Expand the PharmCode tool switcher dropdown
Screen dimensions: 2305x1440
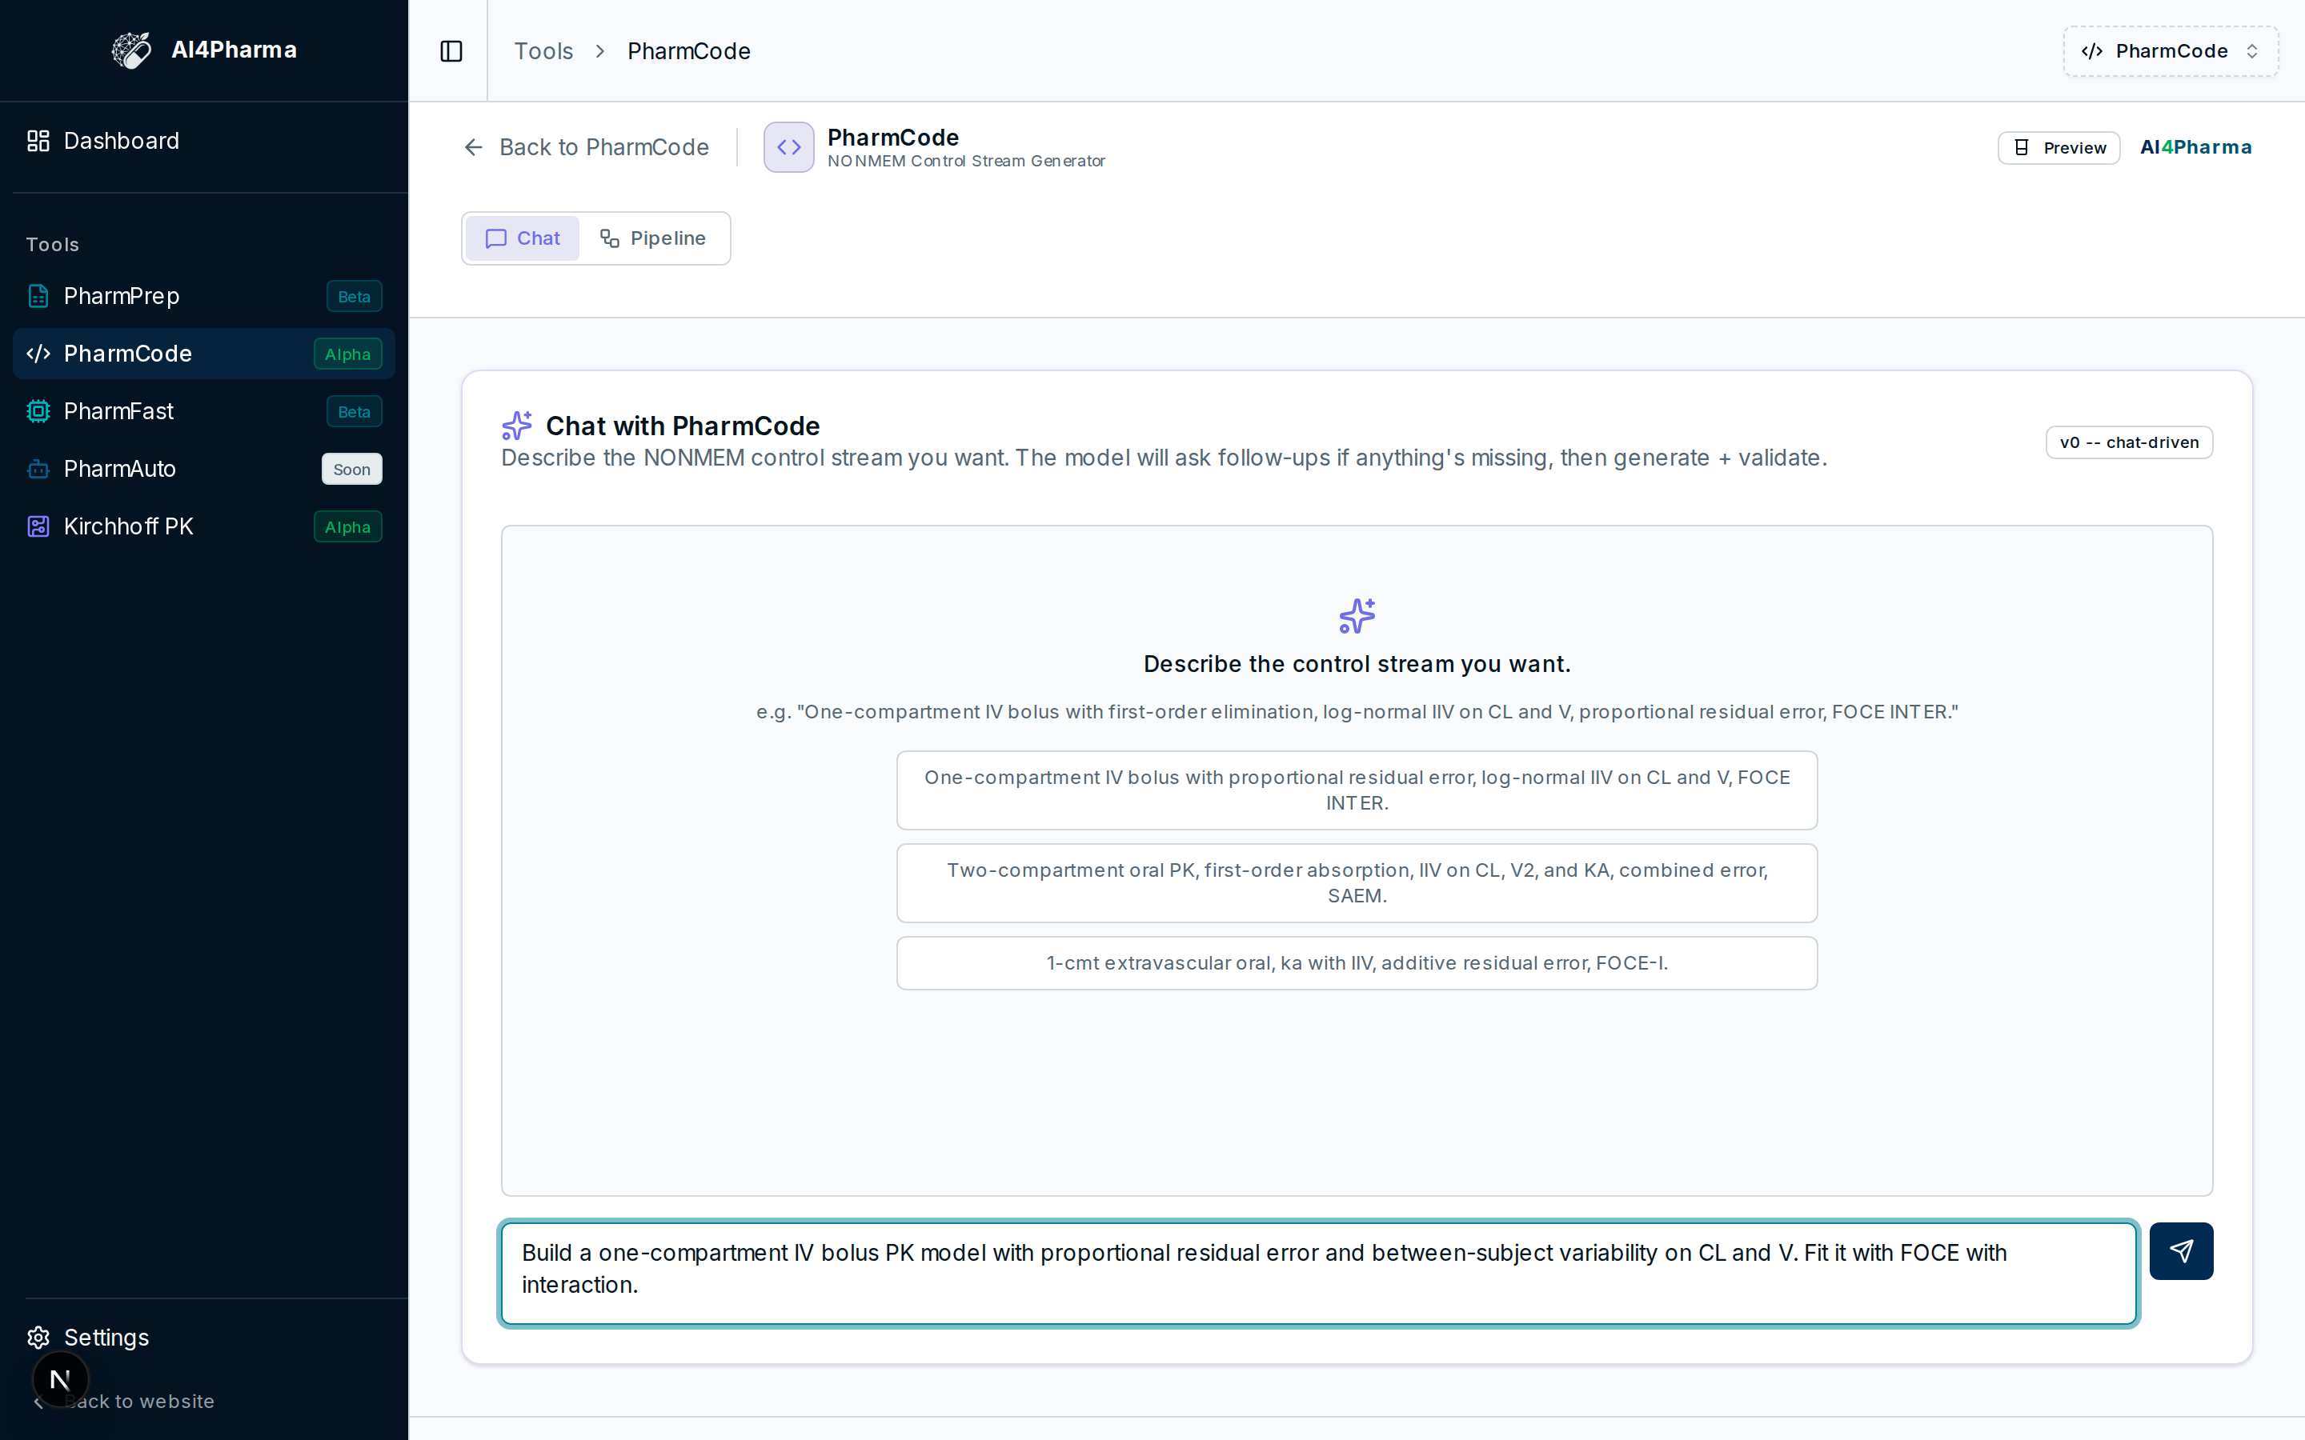(x=2171, y=50)
